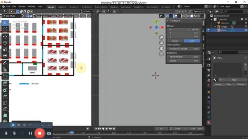Select the Scale tool

pos(5,49)
